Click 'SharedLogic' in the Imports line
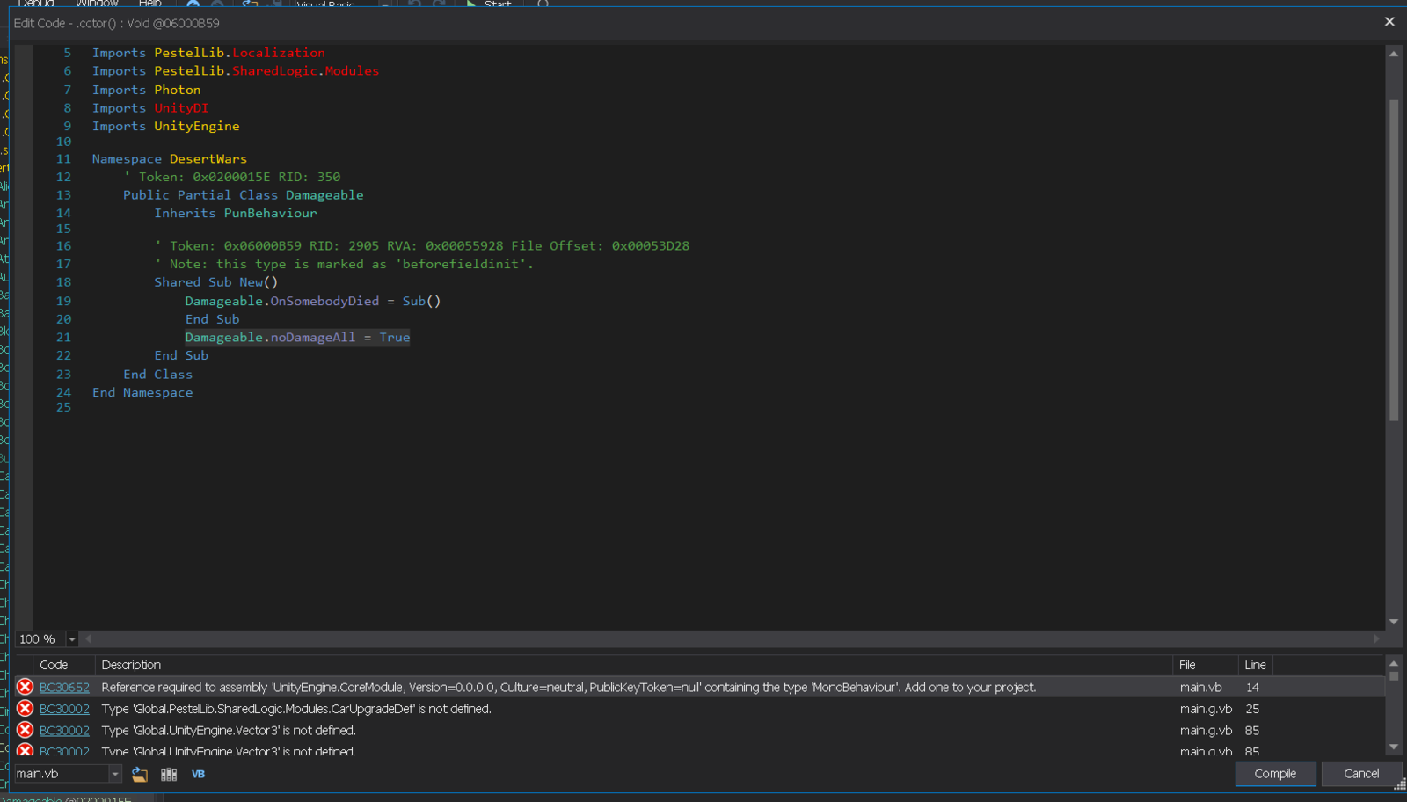 (x=274, y=71)
